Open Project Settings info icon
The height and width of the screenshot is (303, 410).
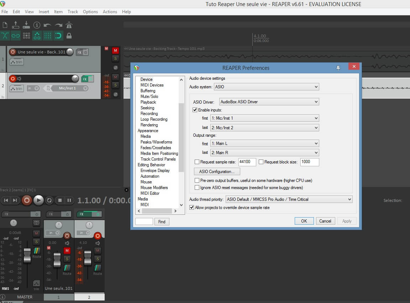coord(37,25)
